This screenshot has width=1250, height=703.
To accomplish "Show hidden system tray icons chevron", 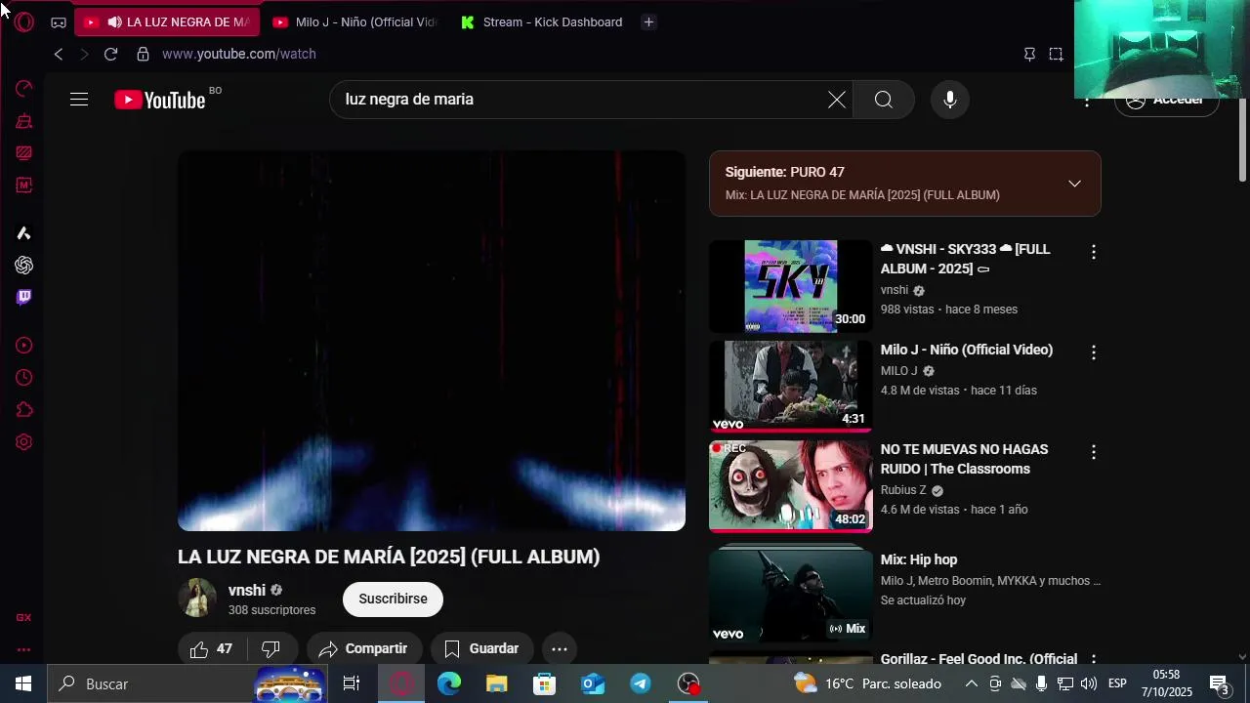I will [971, 684].
